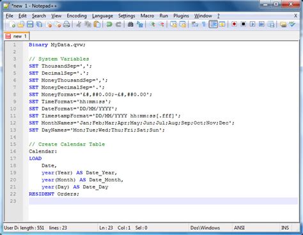Open the Plugins menu
Viewport: 303px width, 235px height.
[x=181, y=16]
